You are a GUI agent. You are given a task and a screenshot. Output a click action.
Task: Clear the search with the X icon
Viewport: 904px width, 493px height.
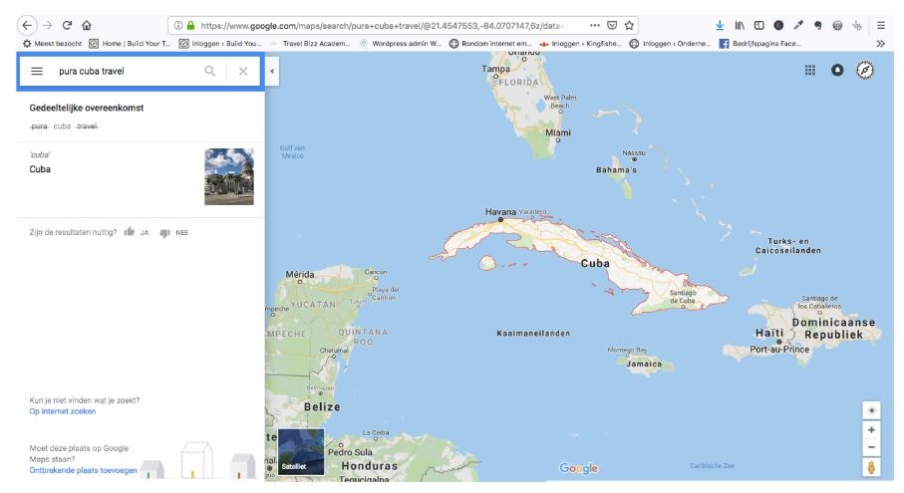[x=243, y=71]
